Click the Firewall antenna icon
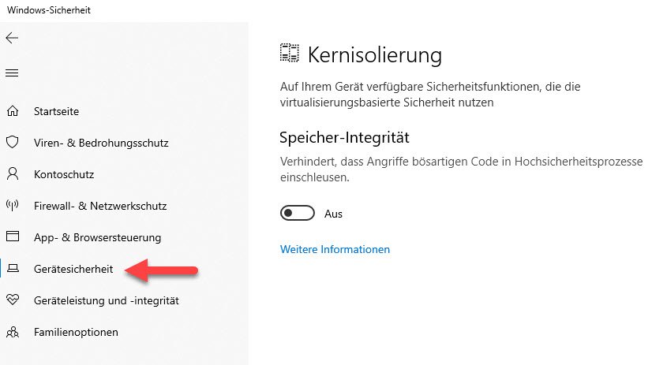The width and height of the screenshot is (667, 365). coord(12,206)
